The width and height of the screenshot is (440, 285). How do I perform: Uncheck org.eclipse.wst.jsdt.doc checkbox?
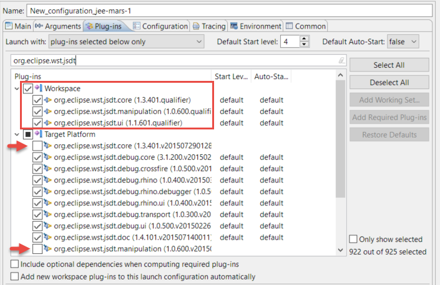coord(37,238)
